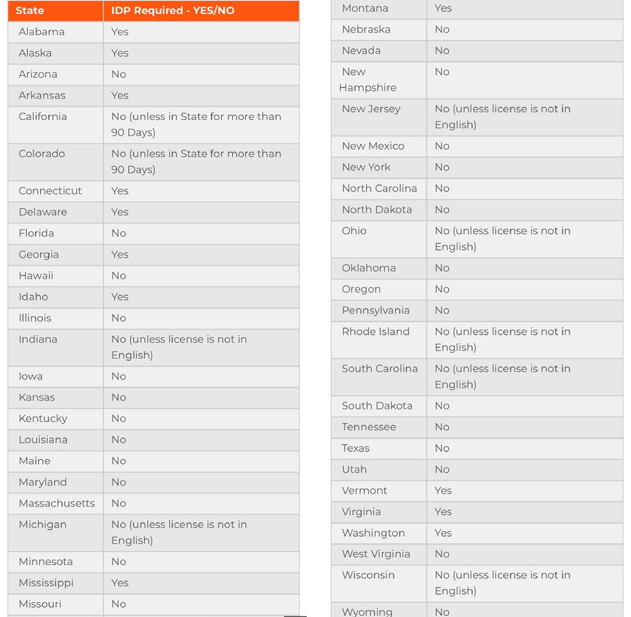This screenshot has width=631, height=617.
Task: Select the Florida row's No value
Action: tap(119, 233)
